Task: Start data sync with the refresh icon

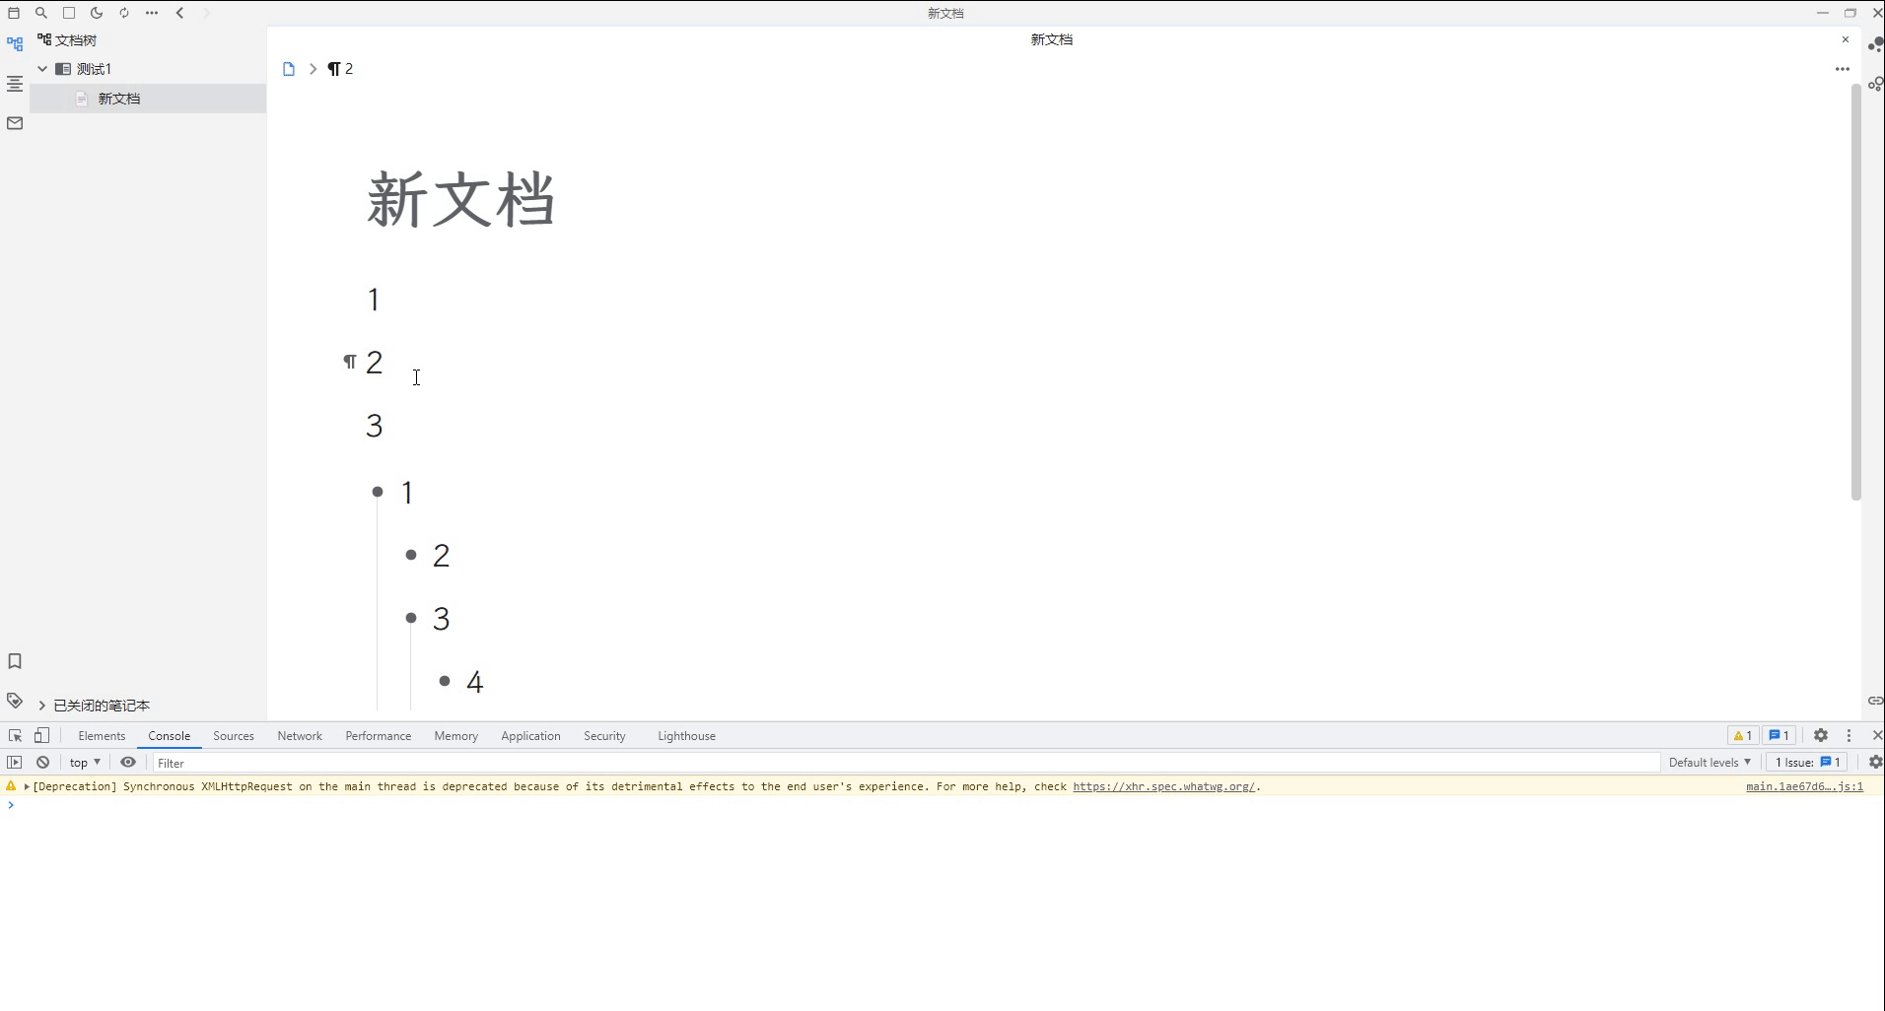Action: (x=124, y=13)
